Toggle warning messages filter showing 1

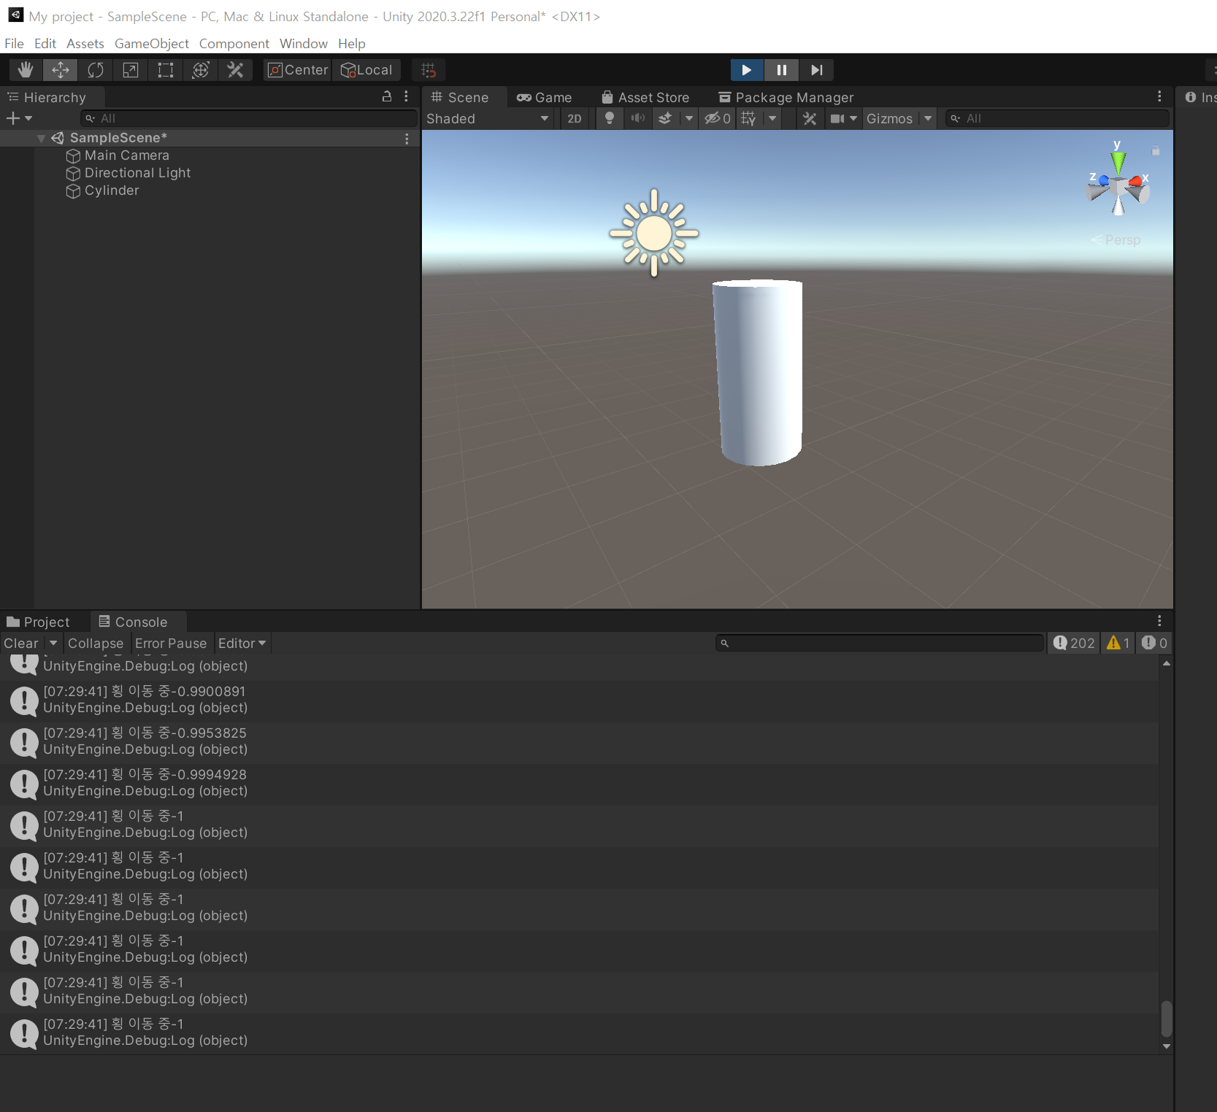tap(1118, 643)
